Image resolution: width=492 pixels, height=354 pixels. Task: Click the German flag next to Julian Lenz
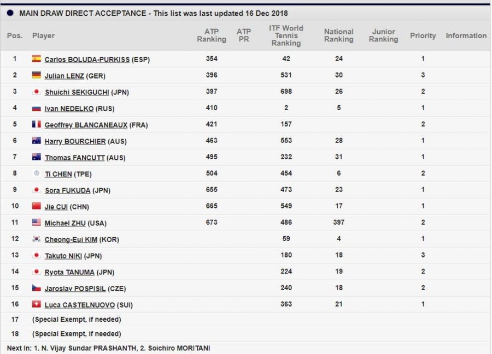(37, 75)
